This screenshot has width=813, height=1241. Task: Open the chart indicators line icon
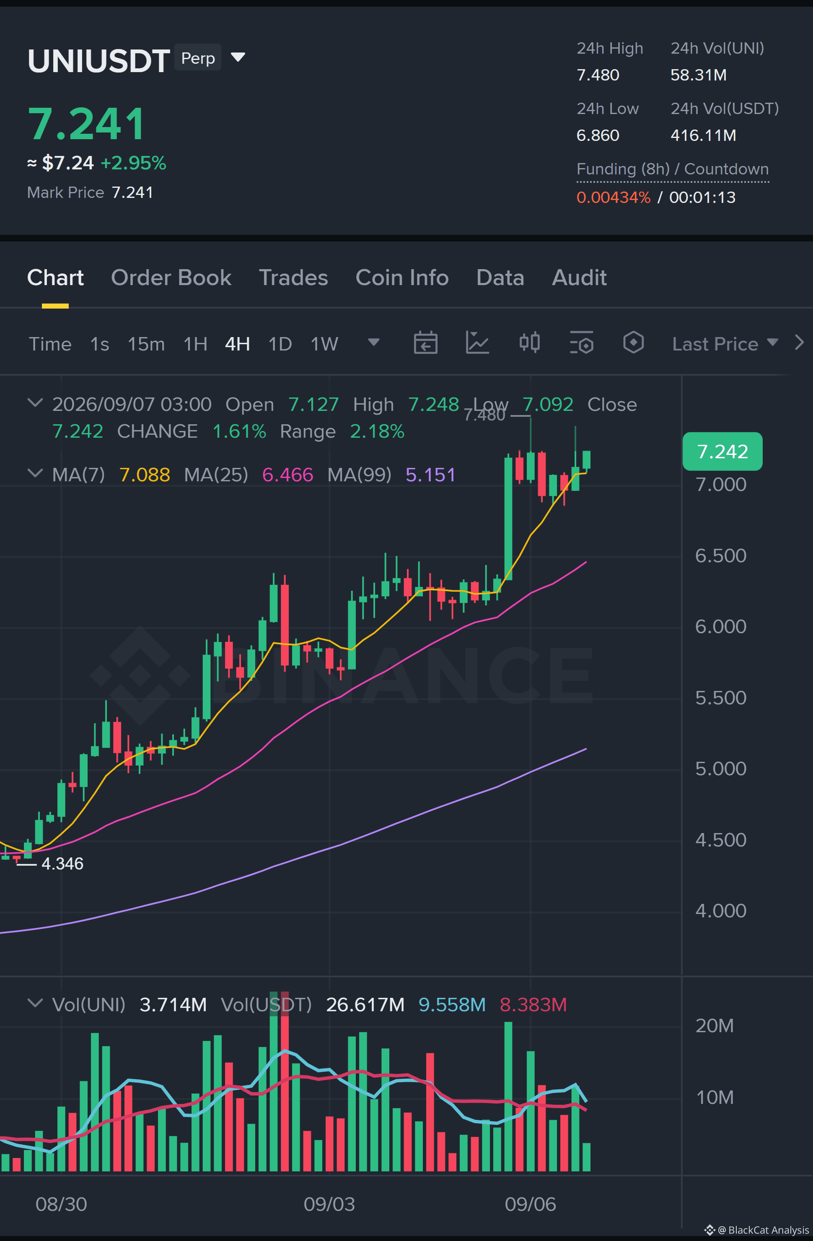coord(477,343)
